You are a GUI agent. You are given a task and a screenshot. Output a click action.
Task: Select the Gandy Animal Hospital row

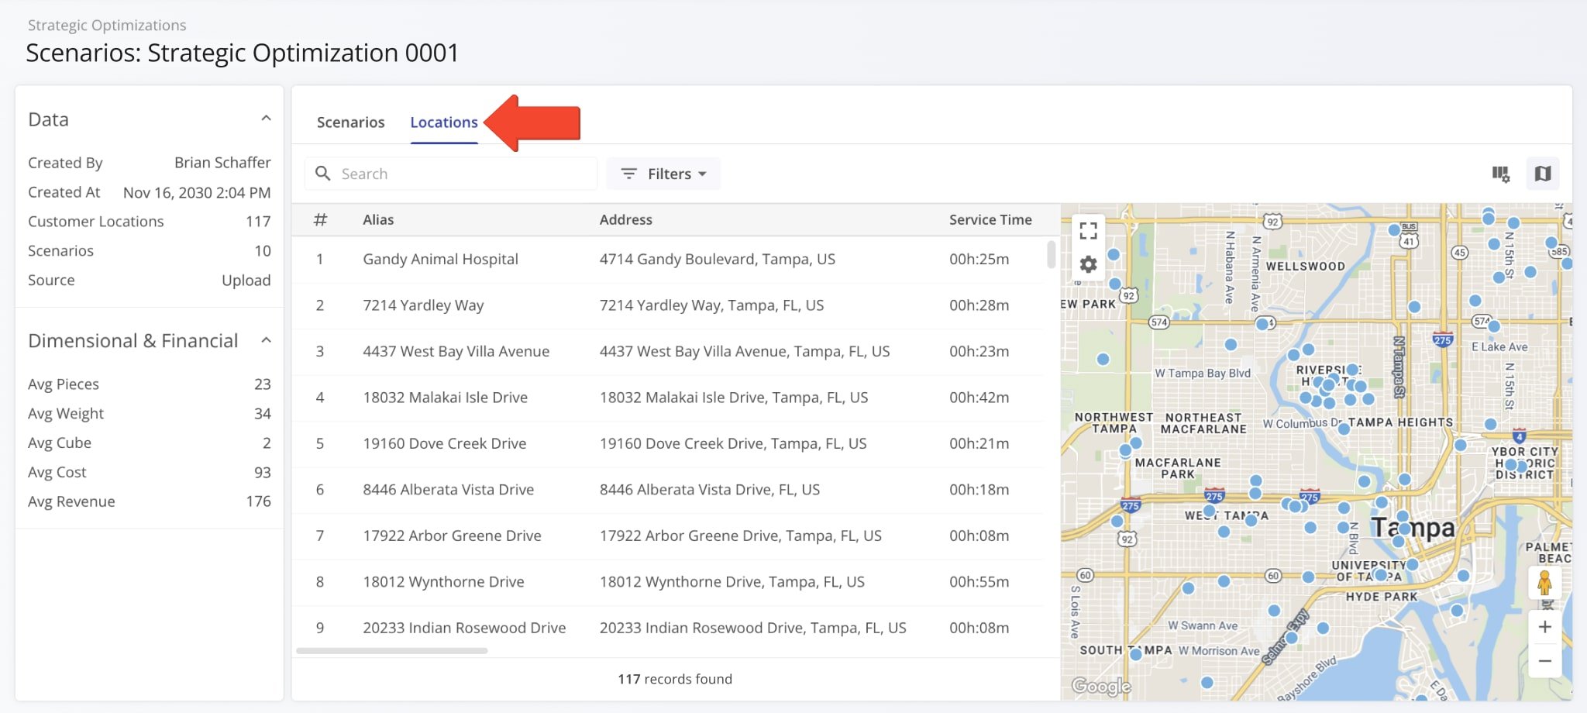pos(440,260)
